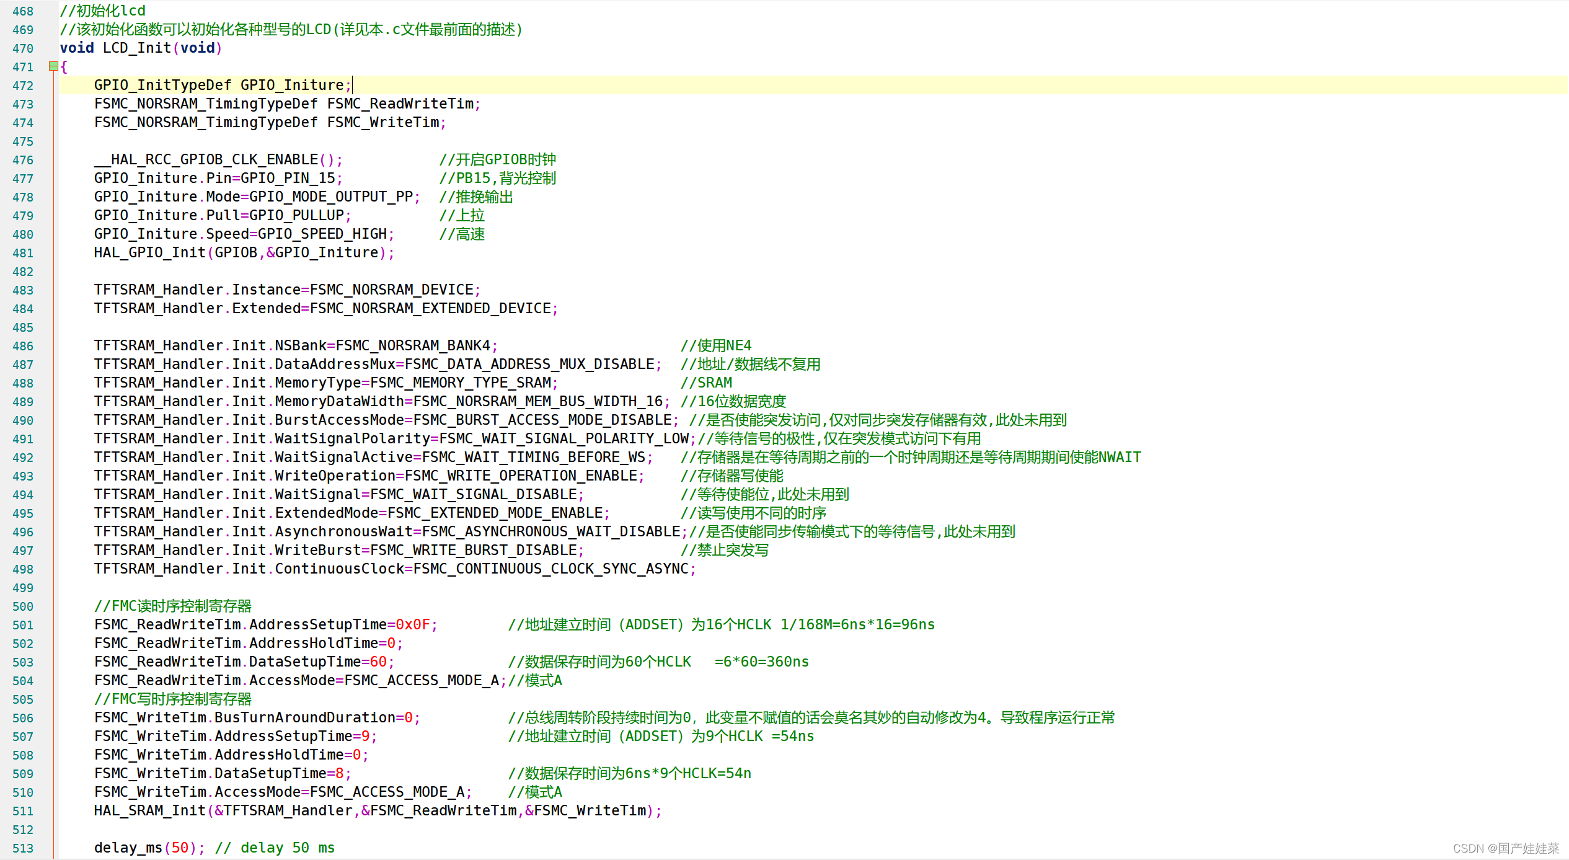This screenshot has height=860, width=1569.
Task: Click 'TFTSRAM_Handler.Extended=FSMC_NORSRAM_EXTENDED_DEVICE;' line
Action: pyautogui.click(x=326, y=308)
